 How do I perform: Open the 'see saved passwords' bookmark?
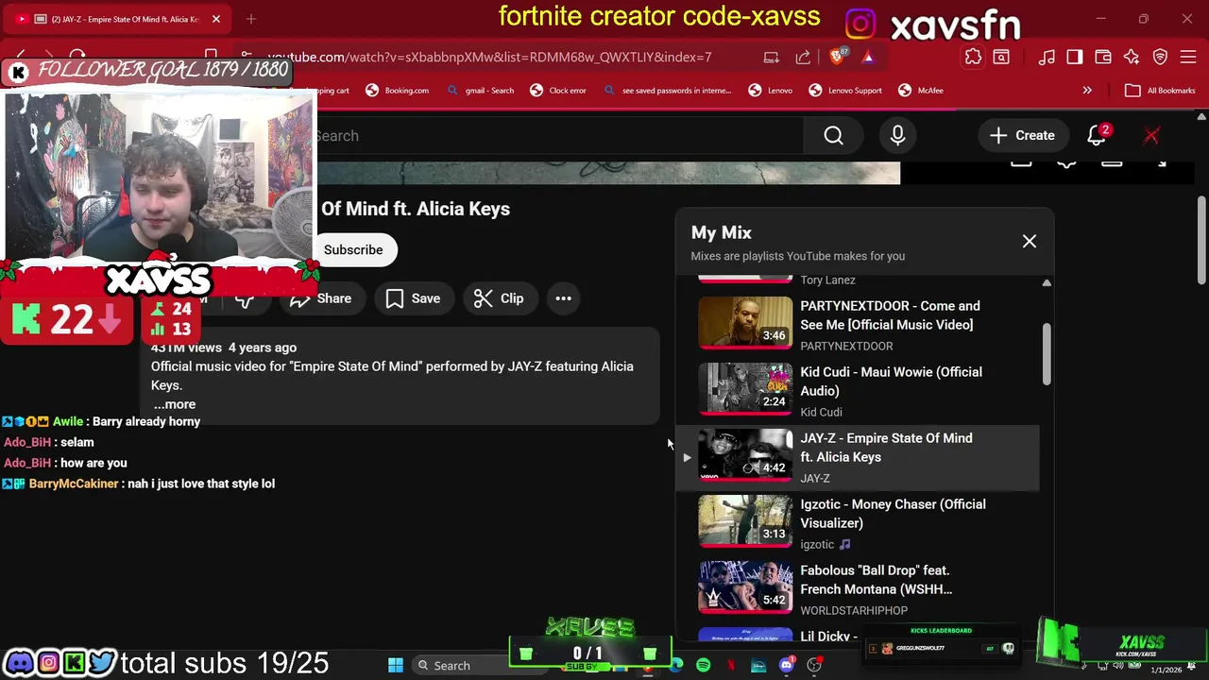pyautogui.click(x=667, y=90)
